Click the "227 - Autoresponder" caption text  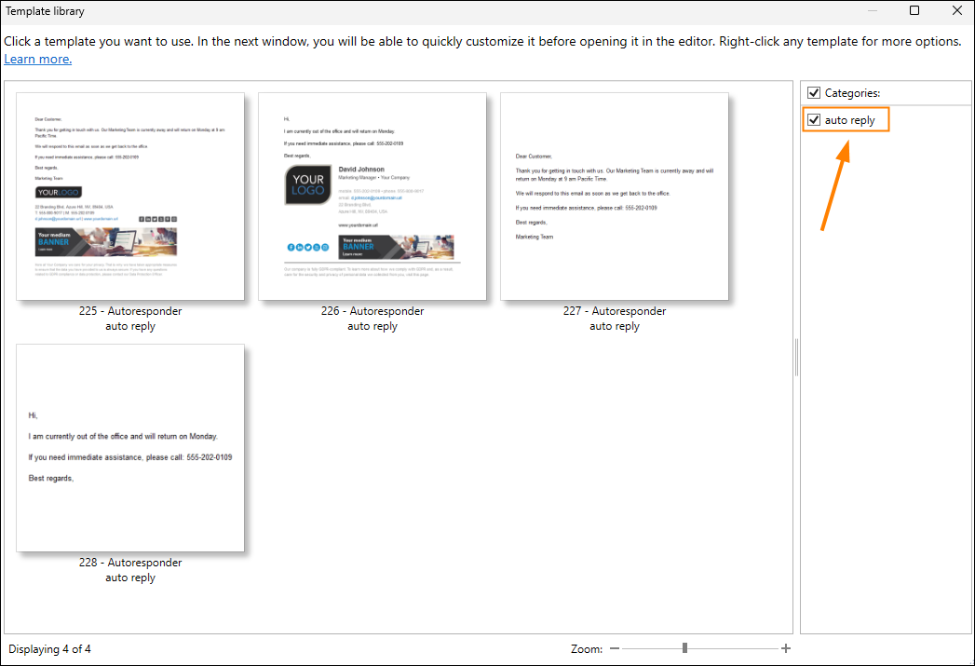coord(615,311)
